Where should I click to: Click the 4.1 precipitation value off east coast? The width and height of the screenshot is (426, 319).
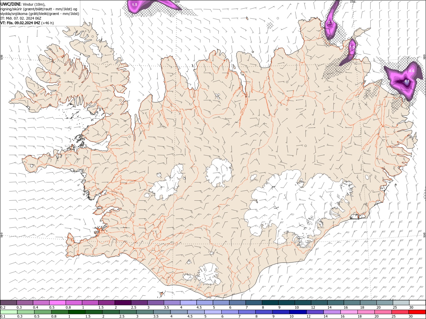pos(407,81)
